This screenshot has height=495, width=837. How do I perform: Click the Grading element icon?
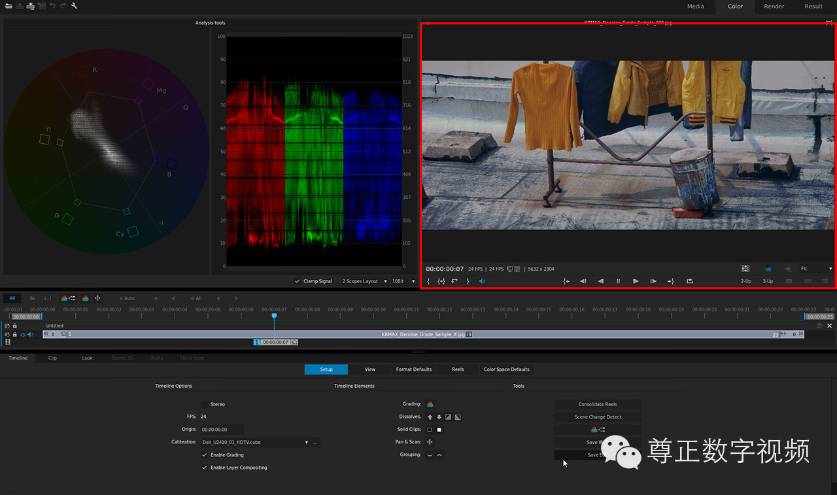[430, 404]
